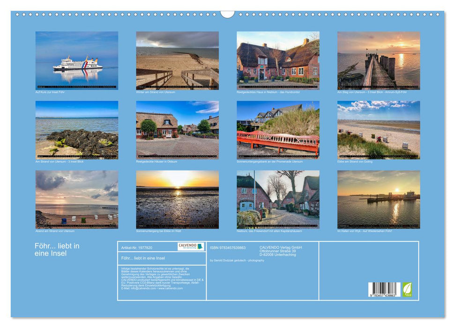
Task: Select the red sunset bench photo
Action: tap(278, 130)
